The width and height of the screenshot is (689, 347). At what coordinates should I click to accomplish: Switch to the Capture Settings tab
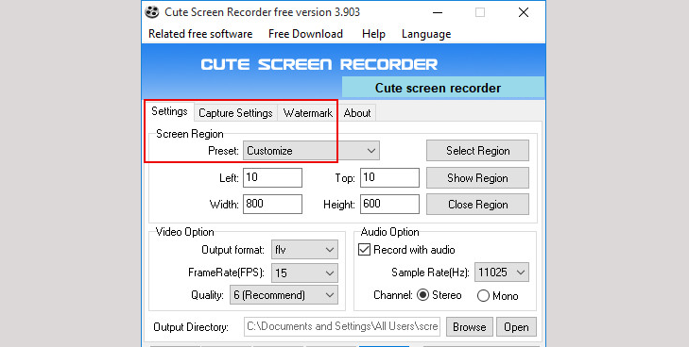point(235,113)
